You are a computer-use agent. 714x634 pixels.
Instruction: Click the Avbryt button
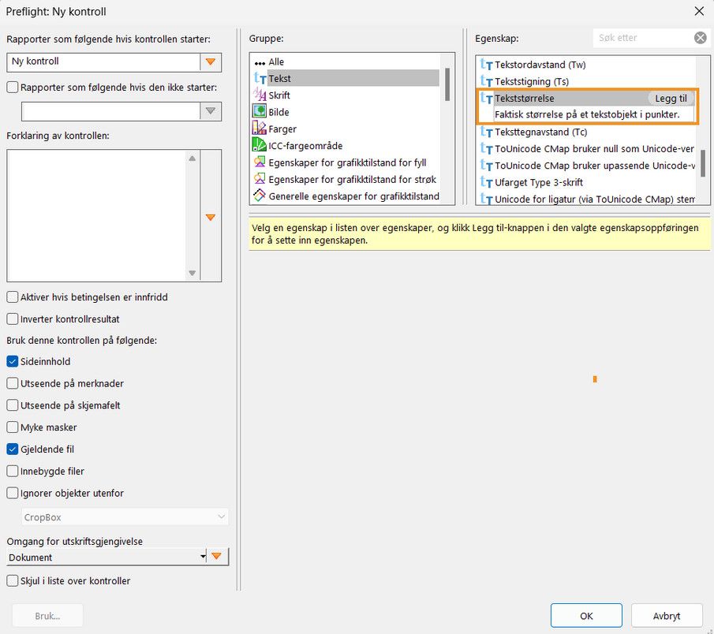(666, 616)
